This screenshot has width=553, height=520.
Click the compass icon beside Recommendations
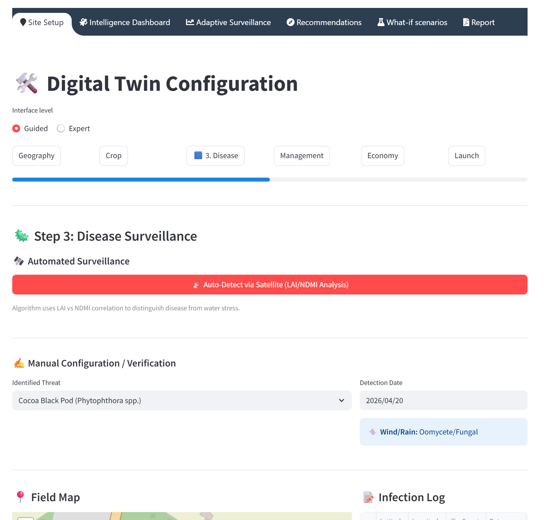click(x=290, y=22)
